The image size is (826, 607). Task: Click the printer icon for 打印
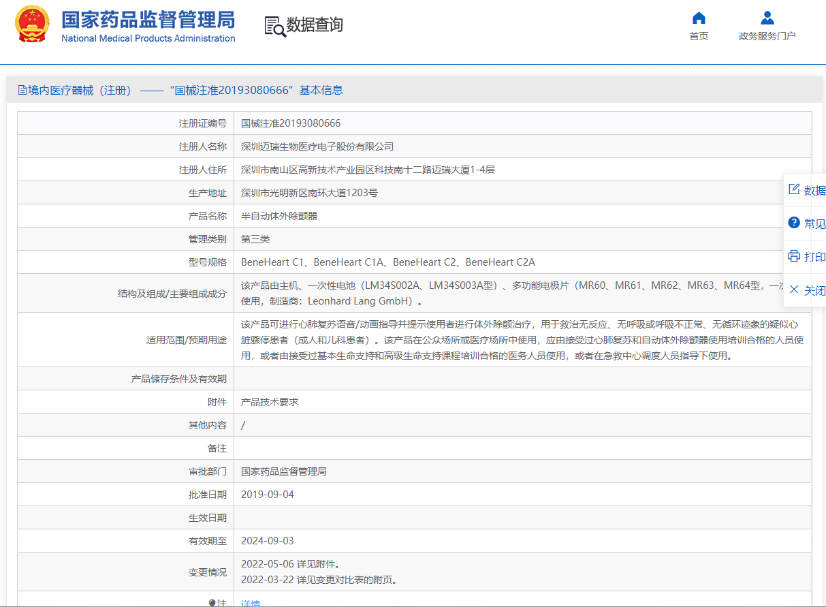tap(793, 256)
